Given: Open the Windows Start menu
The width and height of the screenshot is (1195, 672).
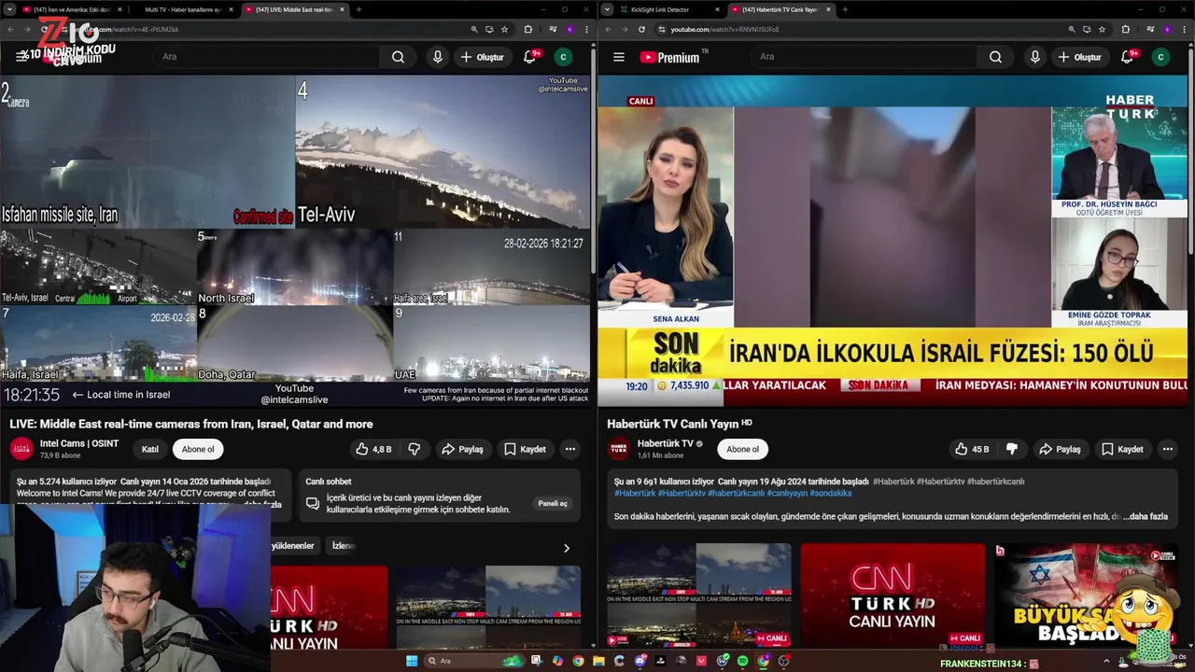Looking at the screenshot, I should point(412,661).
